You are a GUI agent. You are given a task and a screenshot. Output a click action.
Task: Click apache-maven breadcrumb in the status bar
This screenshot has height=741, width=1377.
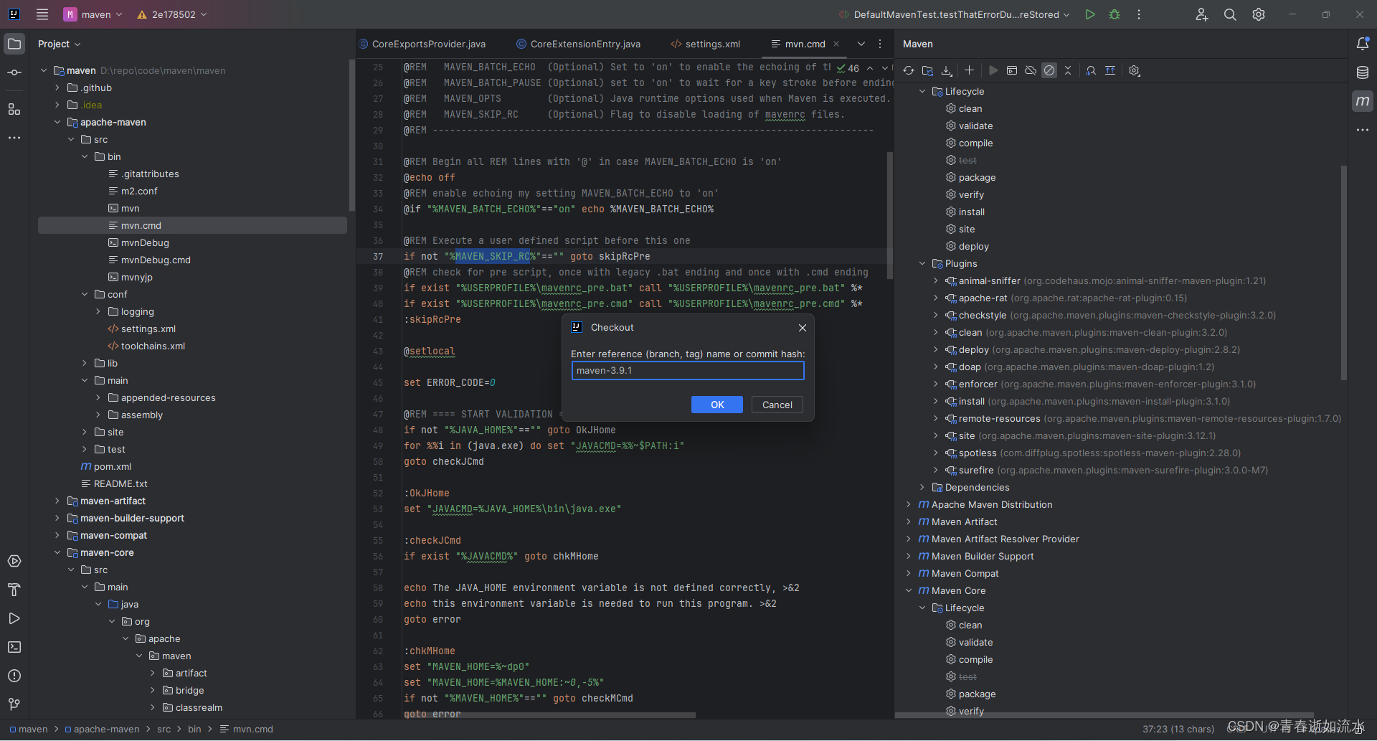(102, 729)
